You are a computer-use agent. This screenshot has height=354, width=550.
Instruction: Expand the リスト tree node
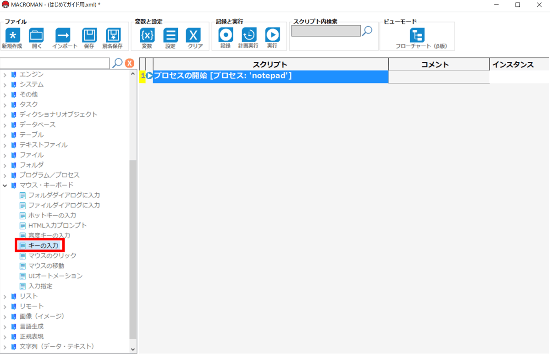[5, 296]
